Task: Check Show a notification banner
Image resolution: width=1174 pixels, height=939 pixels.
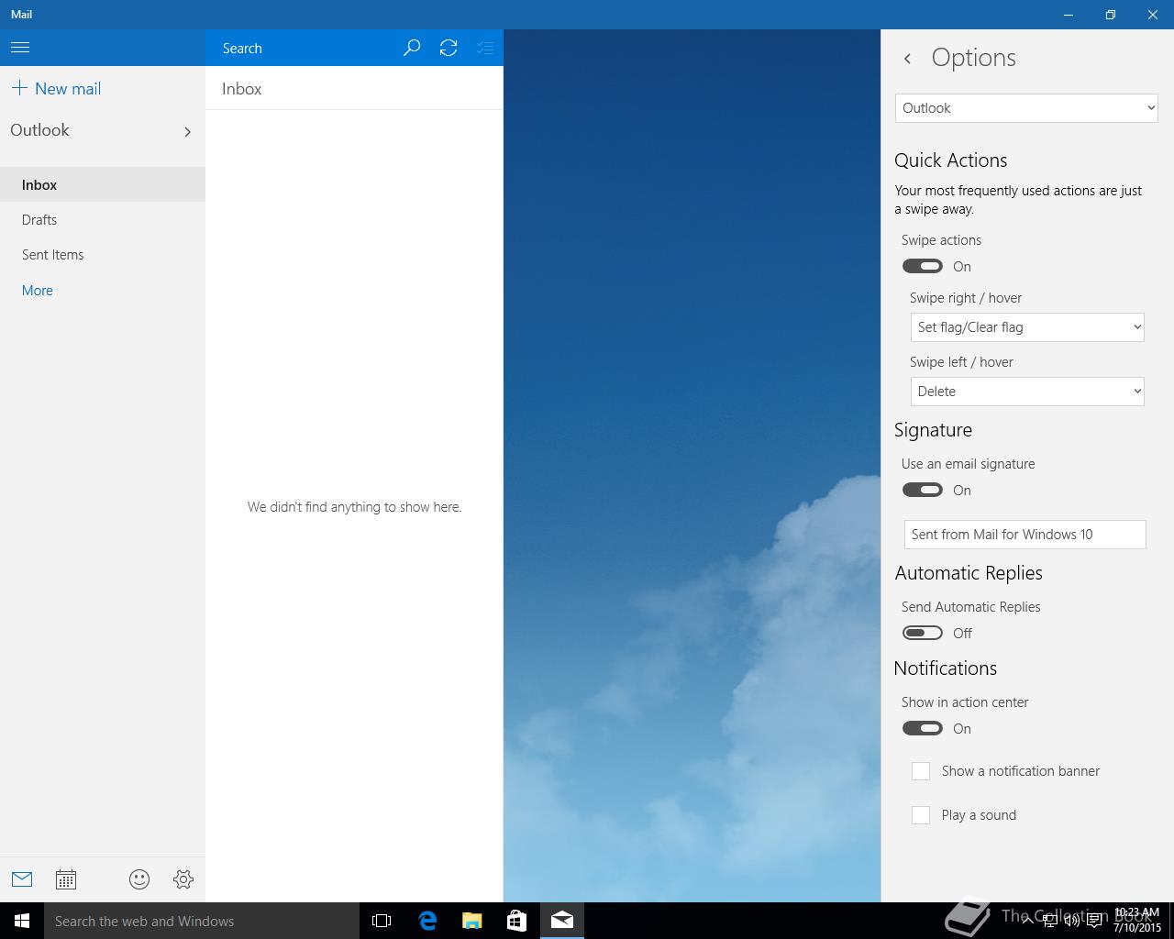Action: [921, 771]
